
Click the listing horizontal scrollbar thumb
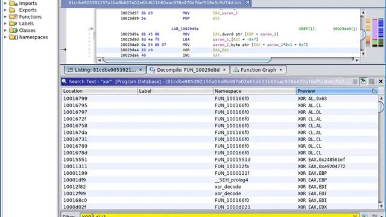(x=187, y=60)
